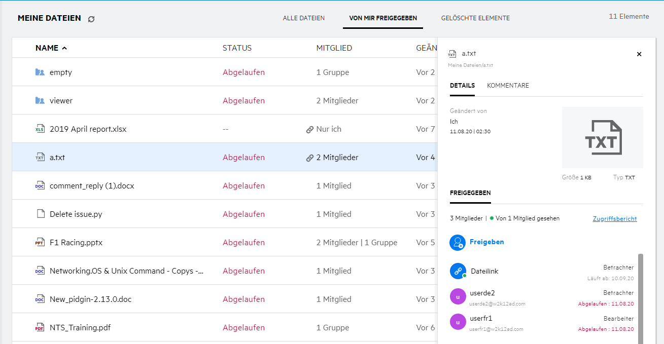Click the Dateilink chain icon in share list
The height and width of the screenshot is (344, 664).
coord(458,271)
